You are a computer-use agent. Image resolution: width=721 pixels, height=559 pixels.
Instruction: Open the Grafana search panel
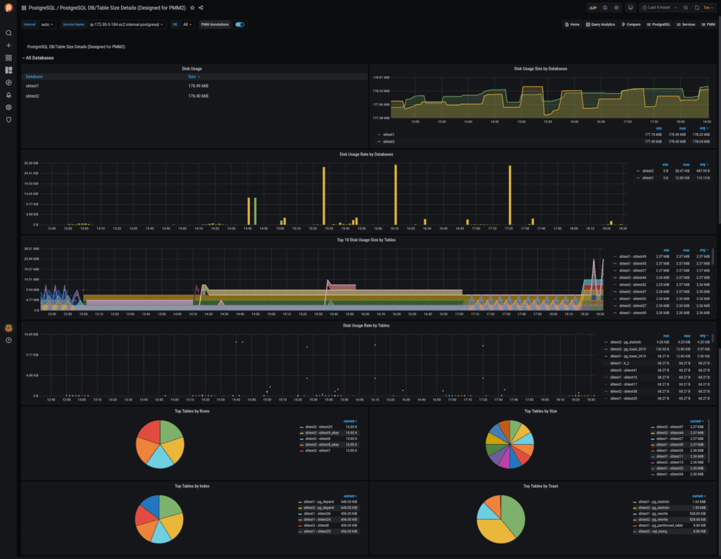click(8, 32)
